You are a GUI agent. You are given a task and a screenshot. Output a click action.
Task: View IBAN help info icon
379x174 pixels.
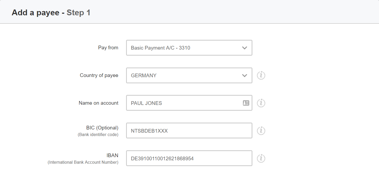coord(261,158)
